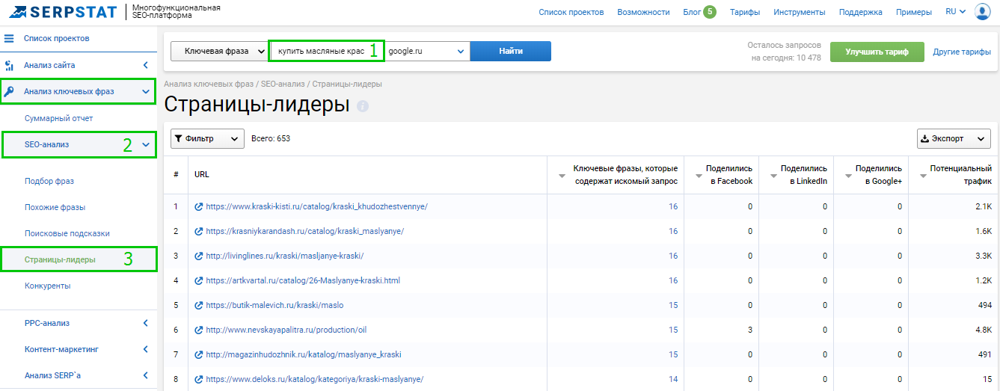Expand Контент-маркетинг sidebar section
Screen dimensions: 1000x391
(146, 349)
